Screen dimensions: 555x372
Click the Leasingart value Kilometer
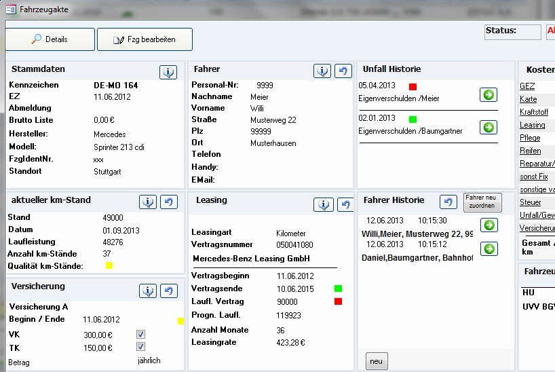coord(290,234)
